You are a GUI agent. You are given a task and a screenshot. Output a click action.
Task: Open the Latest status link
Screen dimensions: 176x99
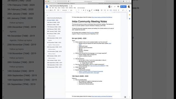pyautogui.click(x=95, y=44)
